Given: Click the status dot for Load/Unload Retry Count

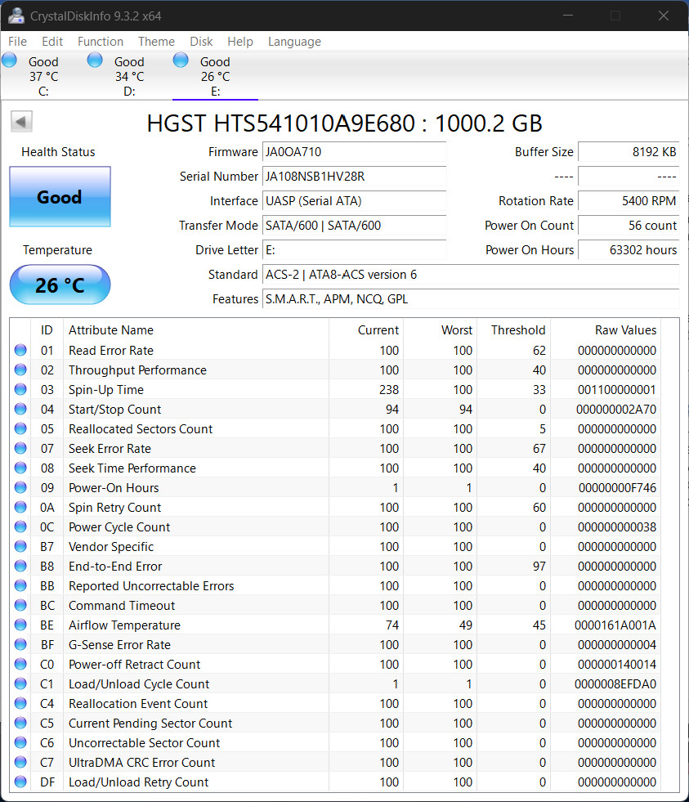Looking at the screenshot, I should pyautogui.click(x=20, y=782).
